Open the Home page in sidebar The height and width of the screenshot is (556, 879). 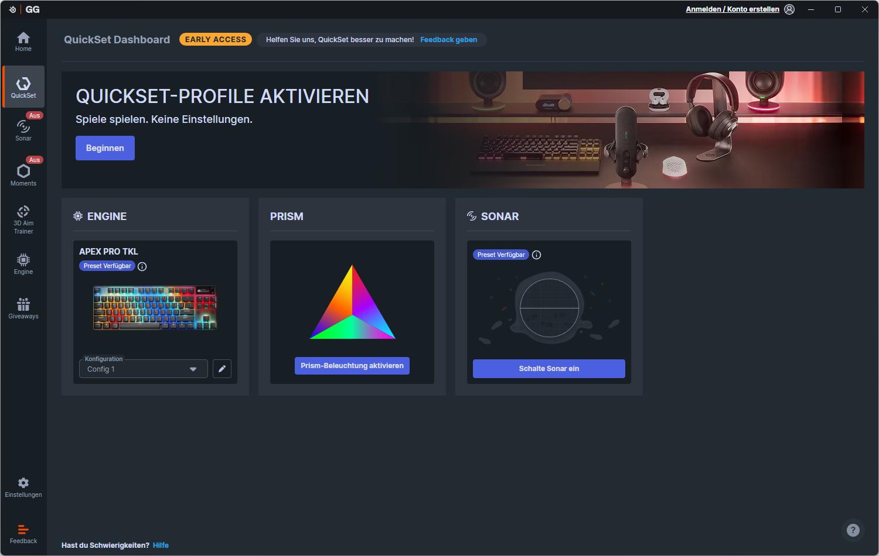[23, 42]
